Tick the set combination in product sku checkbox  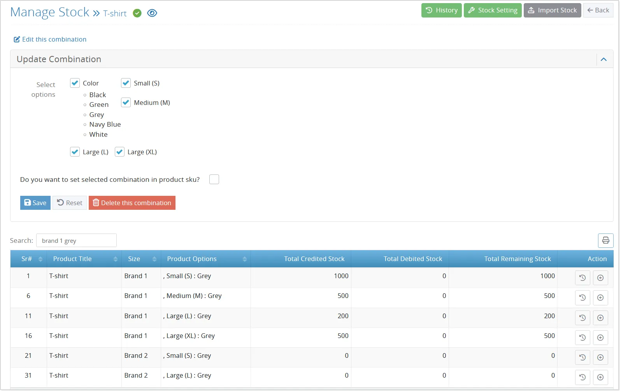pos(214,179)
